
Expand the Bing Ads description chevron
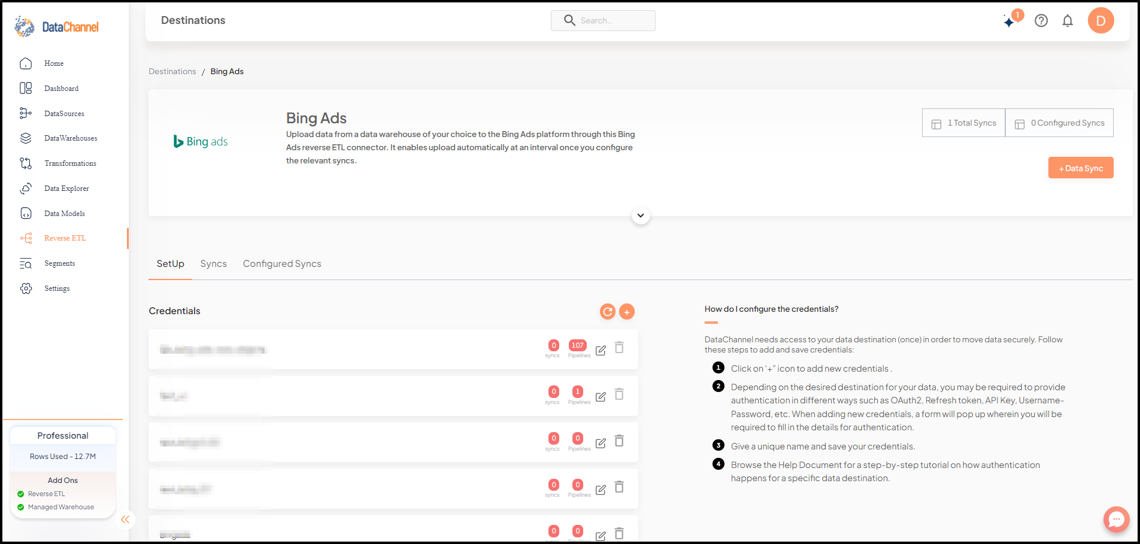click(641, 215)
